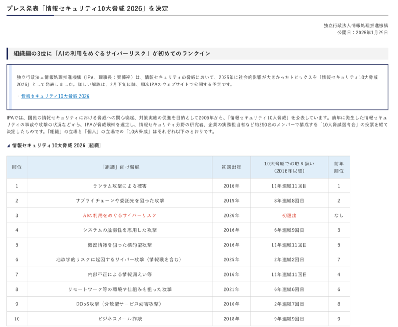Click the 2年連続7回目 cell

click(x=289, y=304)
